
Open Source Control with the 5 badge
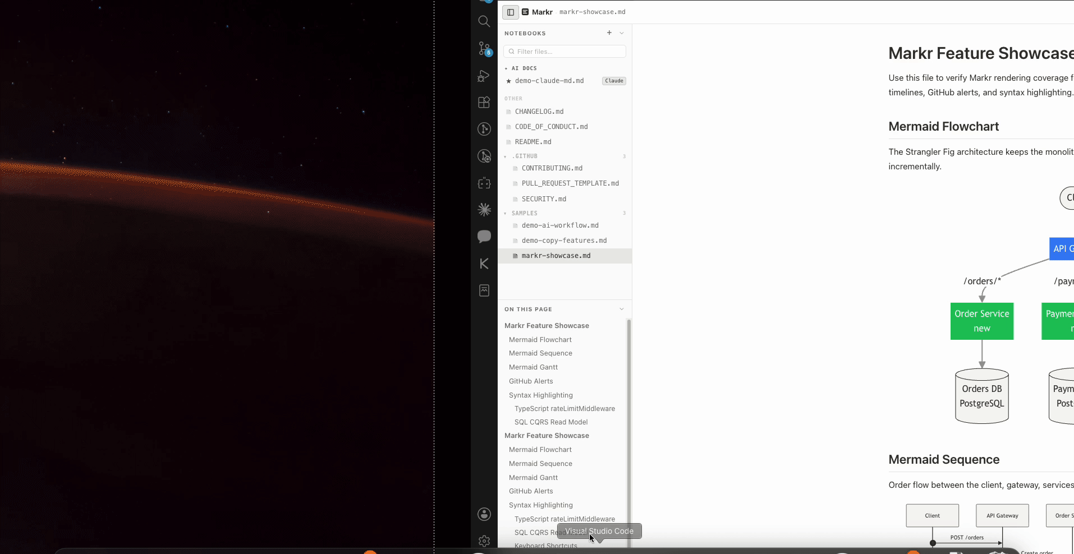pos(484,48)
